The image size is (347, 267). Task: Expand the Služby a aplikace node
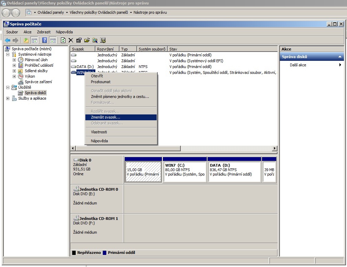click(8, 98)
